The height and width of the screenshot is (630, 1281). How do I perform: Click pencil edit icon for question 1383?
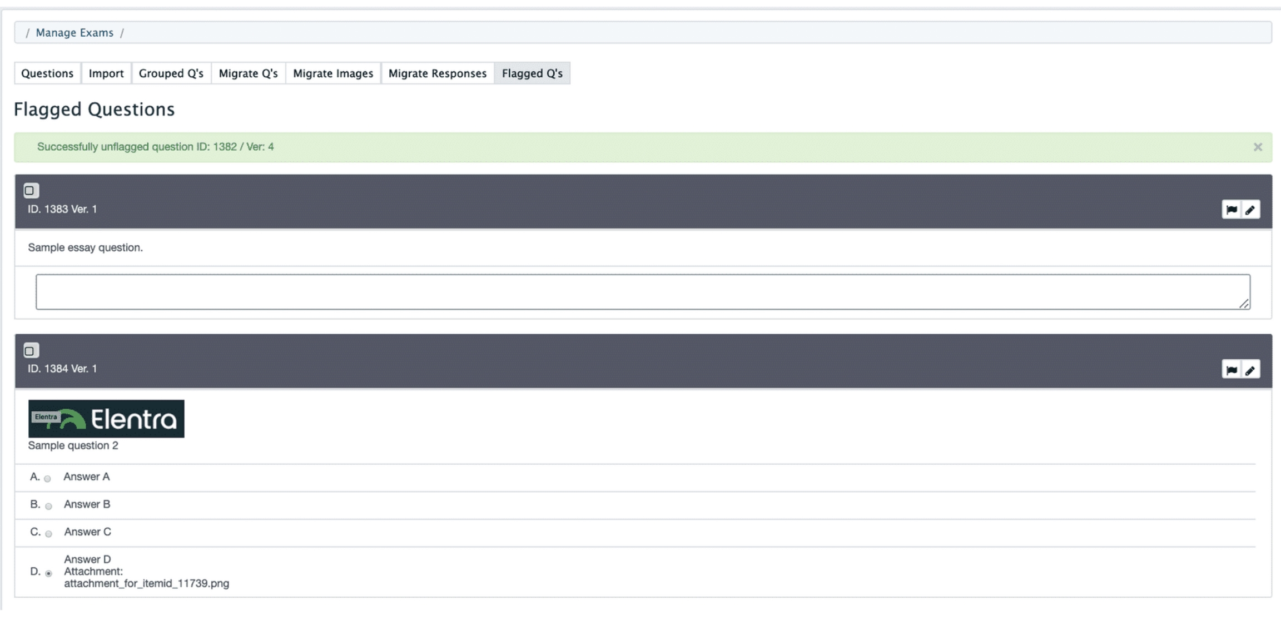click(x=1250, y=210)
